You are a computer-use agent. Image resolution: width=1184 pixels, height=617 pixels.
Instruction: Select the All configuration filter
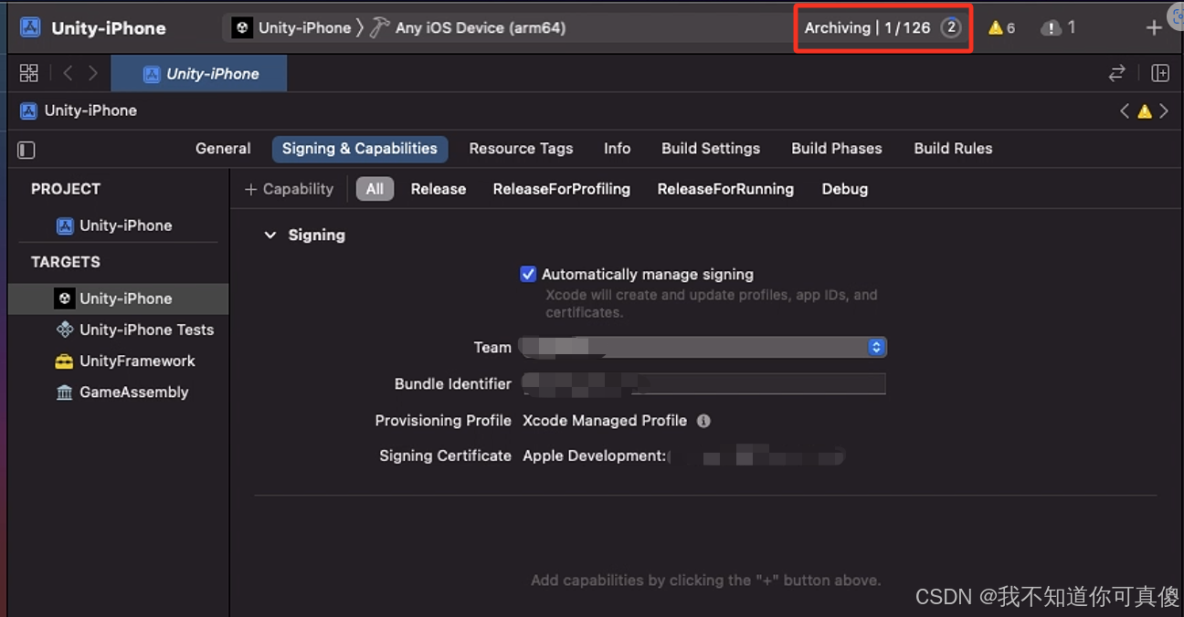(375, 189)
